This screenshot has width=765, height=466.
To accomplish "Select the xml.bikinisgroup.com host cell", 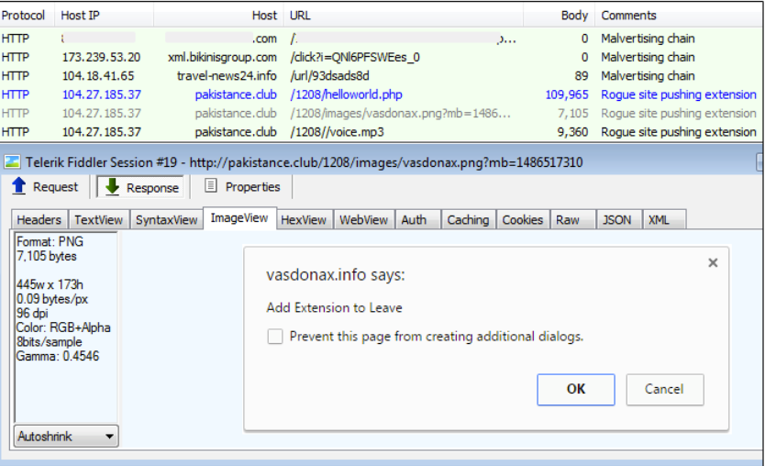I will (x=222, y=57).
